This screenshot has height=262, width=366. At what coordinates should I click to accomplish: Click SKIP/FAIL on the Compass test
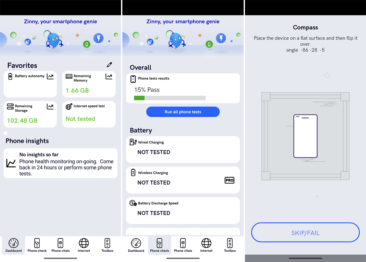coord(305,232)
